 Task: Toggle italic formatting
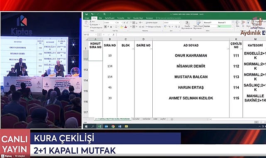pos(108,27)
